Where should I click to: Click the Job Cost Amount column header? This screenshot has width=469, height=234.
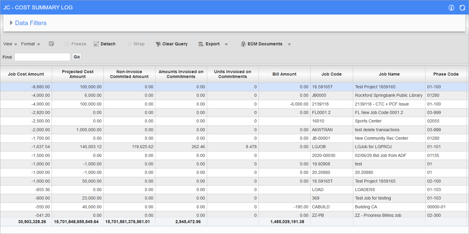pyautogui.click(x=26, y=74)
